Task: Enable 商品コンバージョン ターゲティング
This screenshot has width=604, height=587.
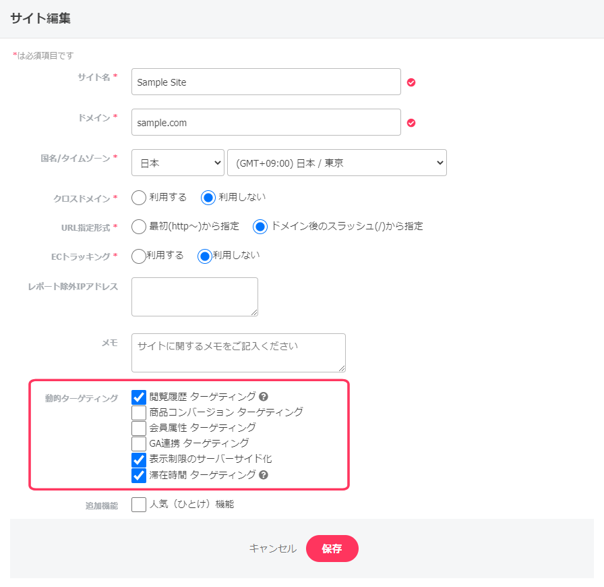Action: [139, 413]
